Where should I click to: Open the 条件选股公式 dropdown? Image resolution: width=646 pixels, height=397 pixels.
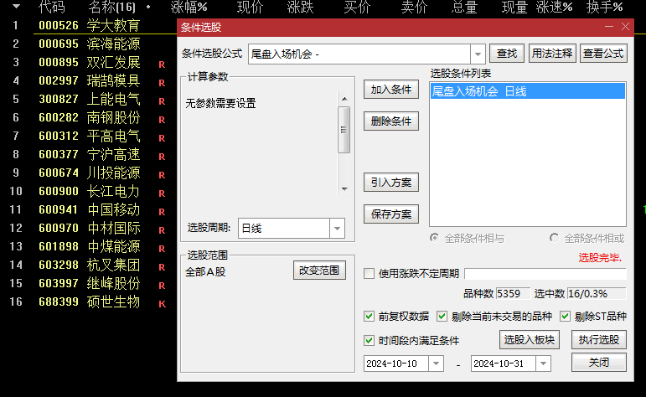[x=478, y=54]
